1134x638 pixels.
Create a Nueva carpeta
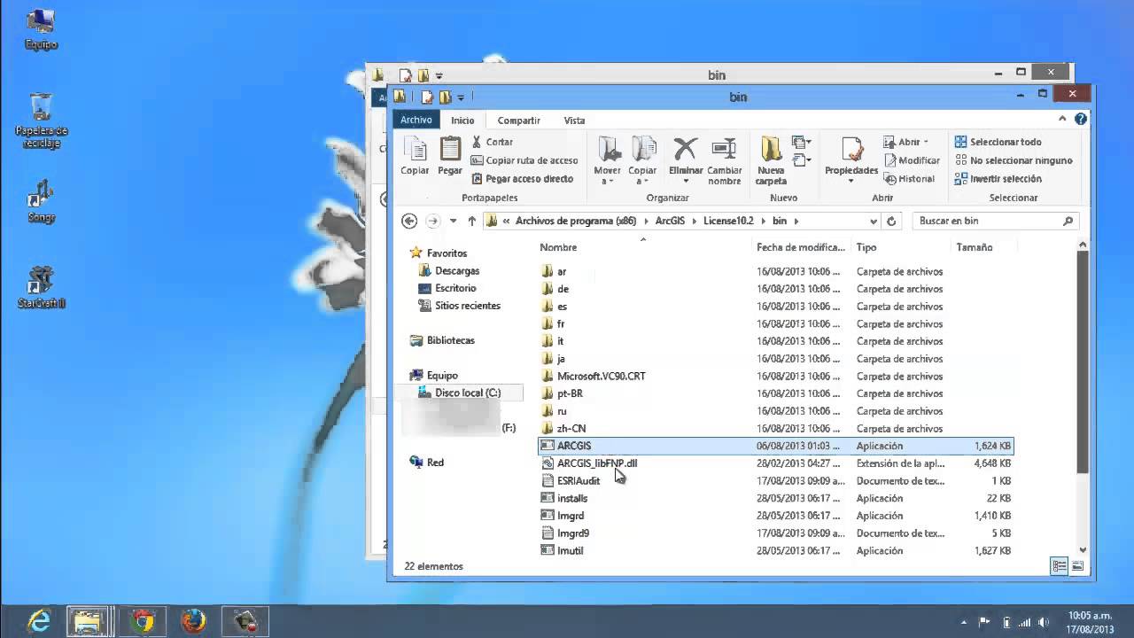771,160
